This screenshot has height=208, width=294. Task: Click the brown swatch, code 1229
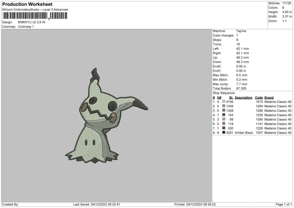[x=224, y=128]
